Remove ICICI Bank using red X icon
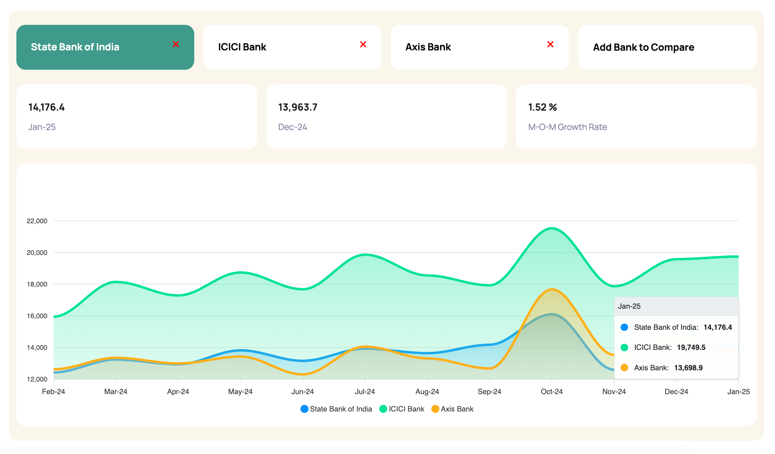 pyautogui.click(x=363, y=45)
